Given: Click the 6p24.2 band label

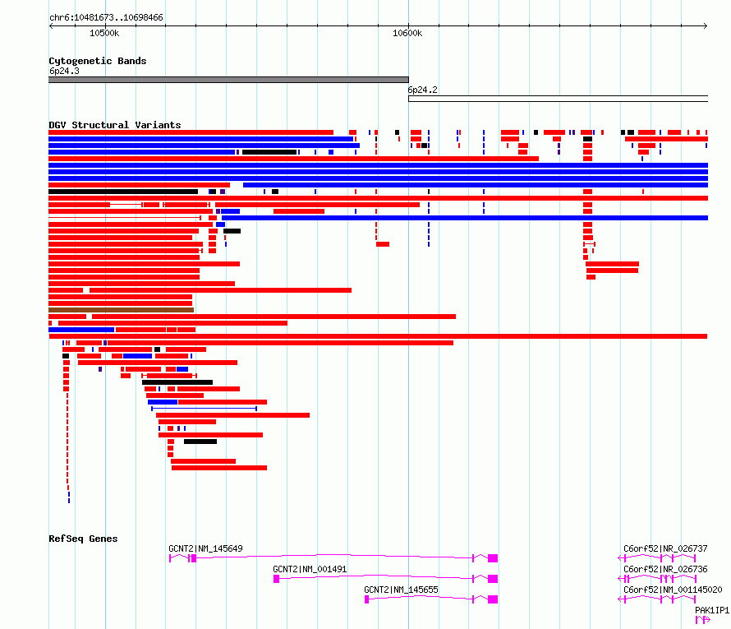Looking at the screenshot, I should 422,90.
